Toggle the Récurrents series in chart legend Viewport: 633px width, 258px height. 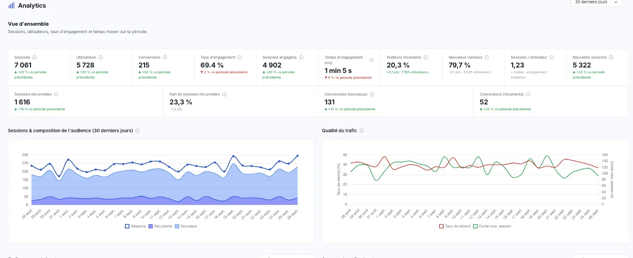(x=161, y=226)
